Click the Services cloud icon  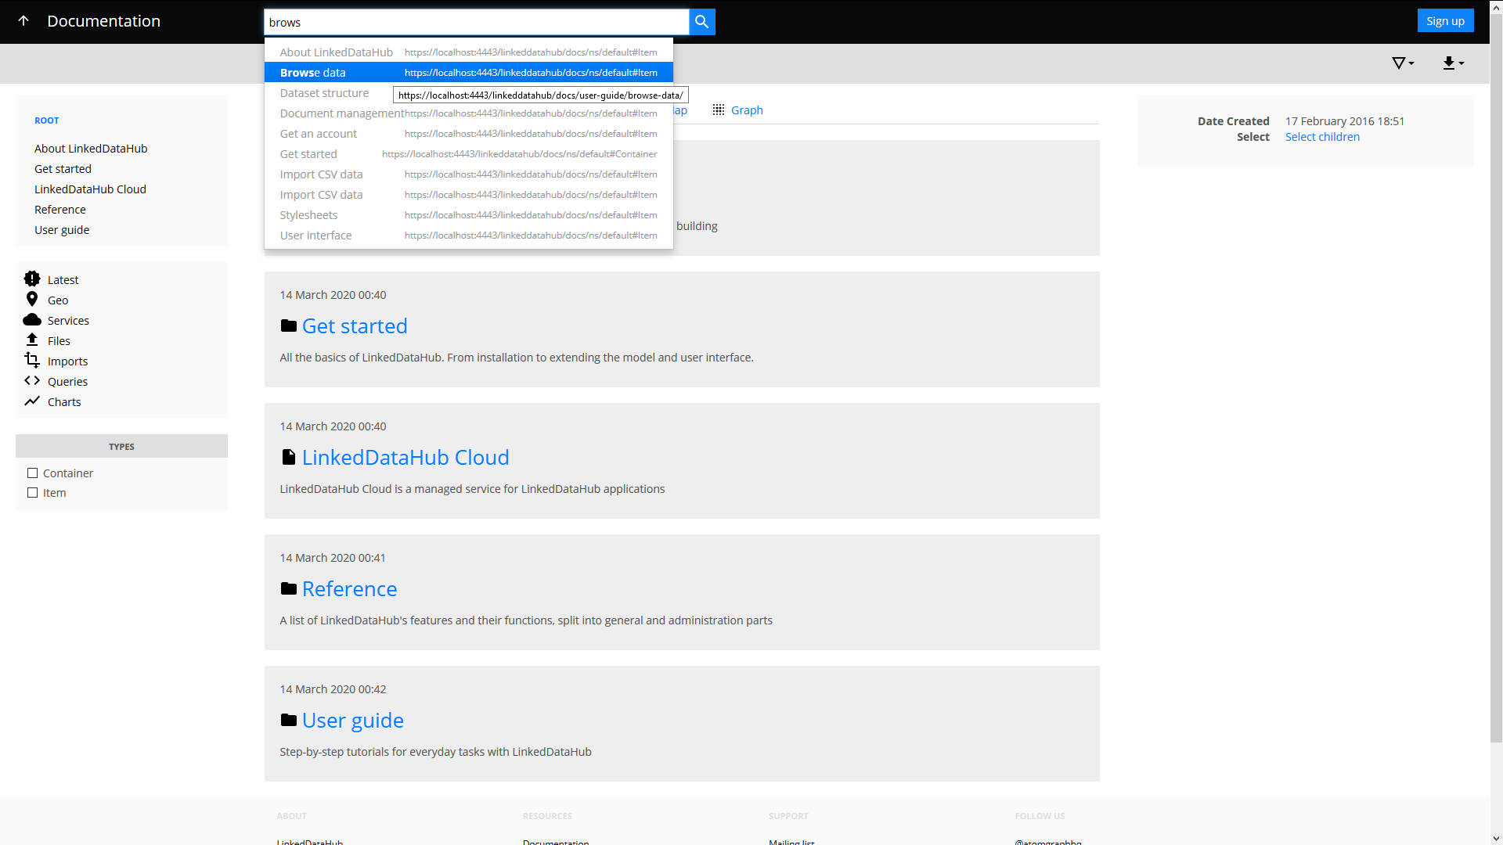[32, 318]
